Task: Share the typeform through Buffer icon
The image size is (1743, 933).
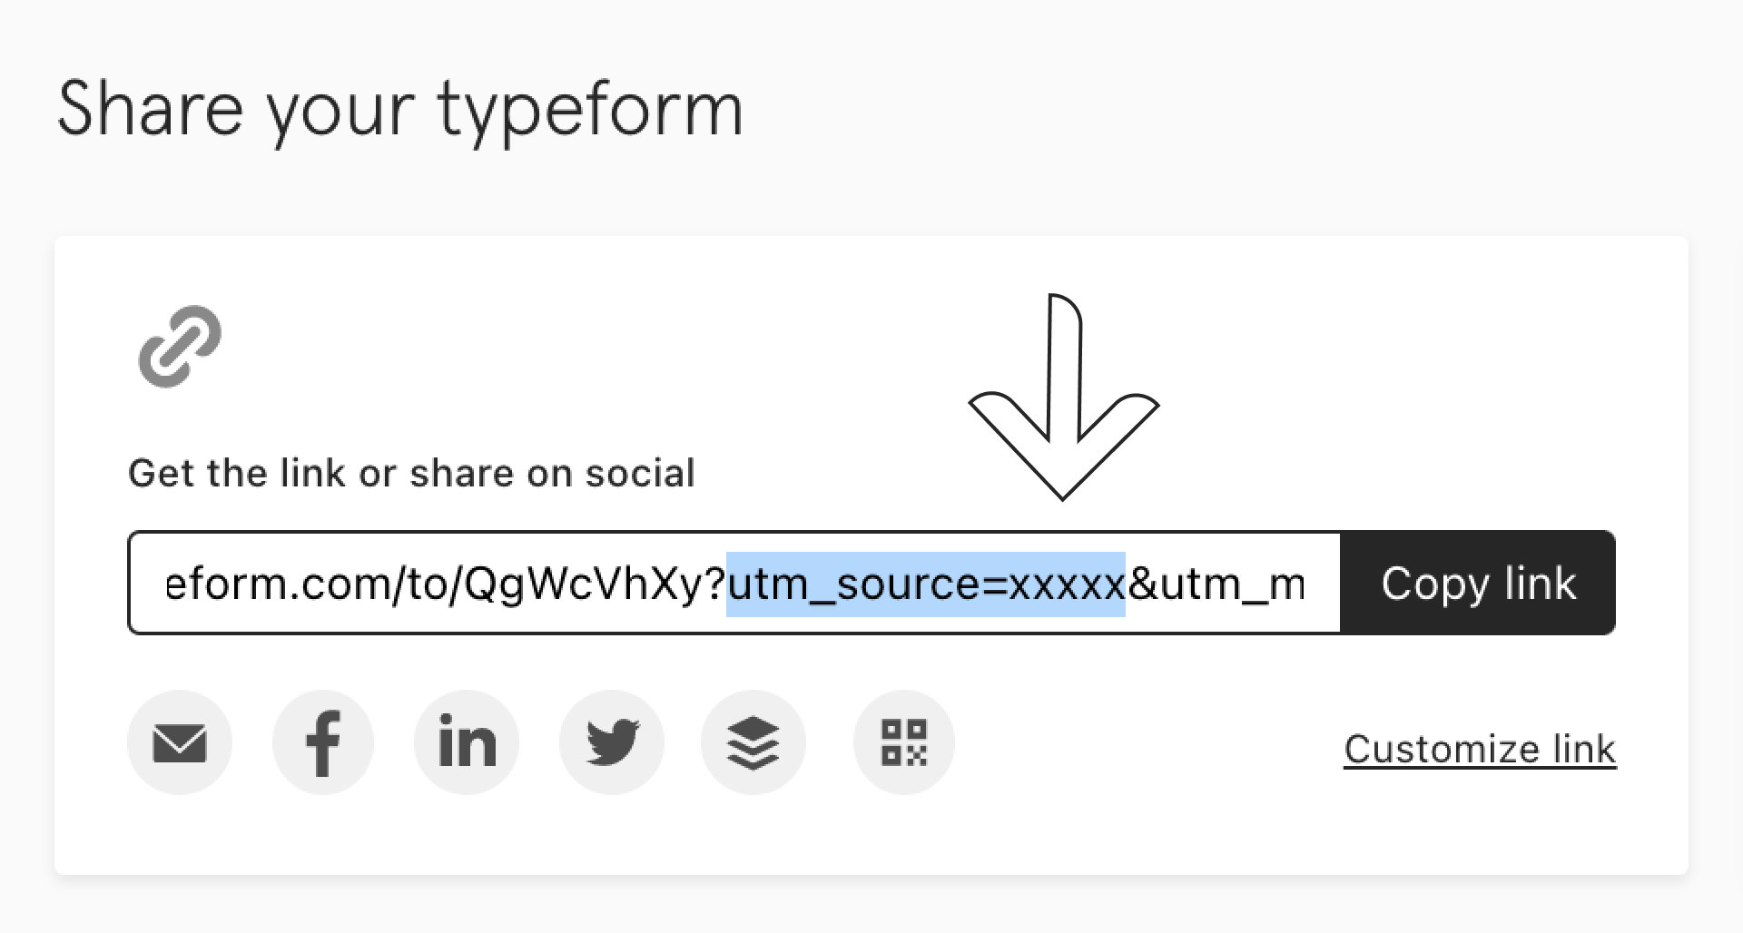Action: pos(753,743)
